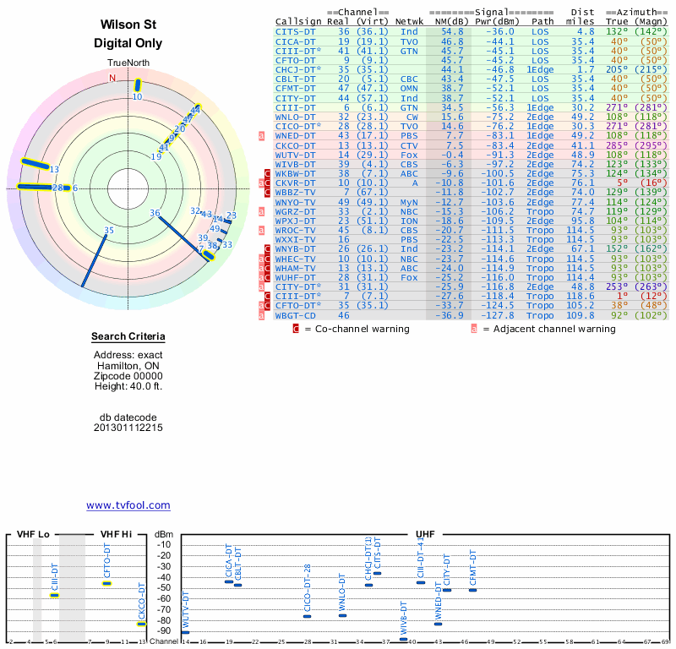
Task: Click the www.tvfool.com link
Action: pyautogui.click(x=128, y=505)
